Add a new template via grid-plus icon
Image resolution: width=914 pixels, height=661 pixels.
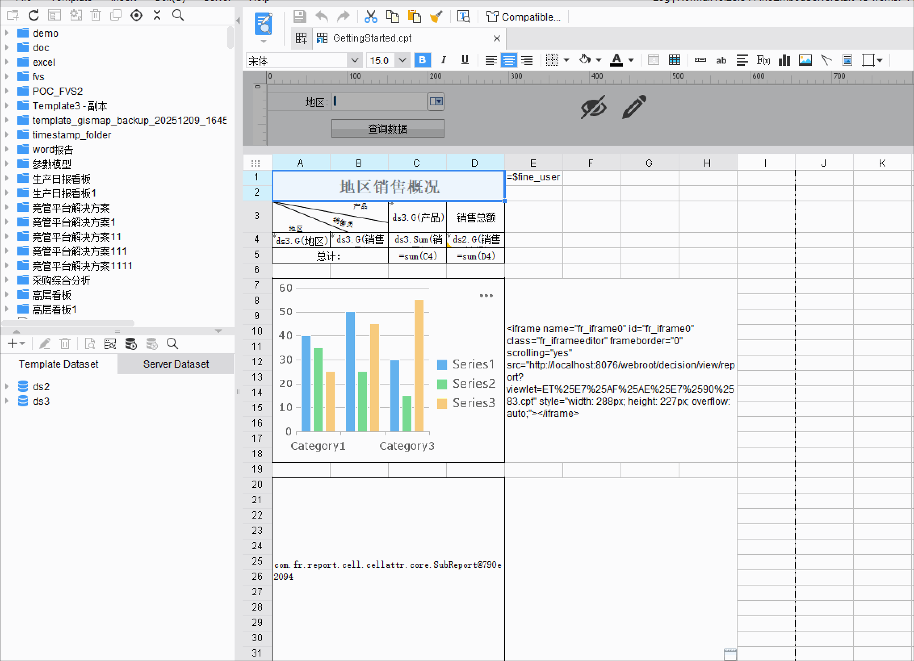(301, 38)
